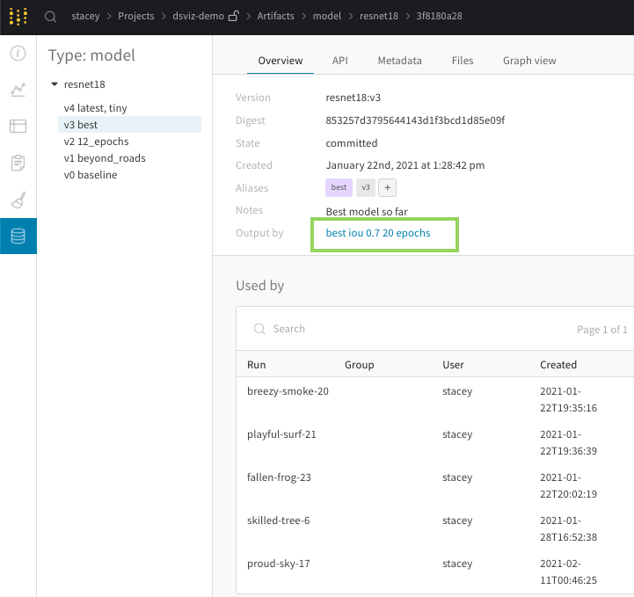Click the User column header
Image resolution: width=634 pixels, height=597 pixels.
453,365
